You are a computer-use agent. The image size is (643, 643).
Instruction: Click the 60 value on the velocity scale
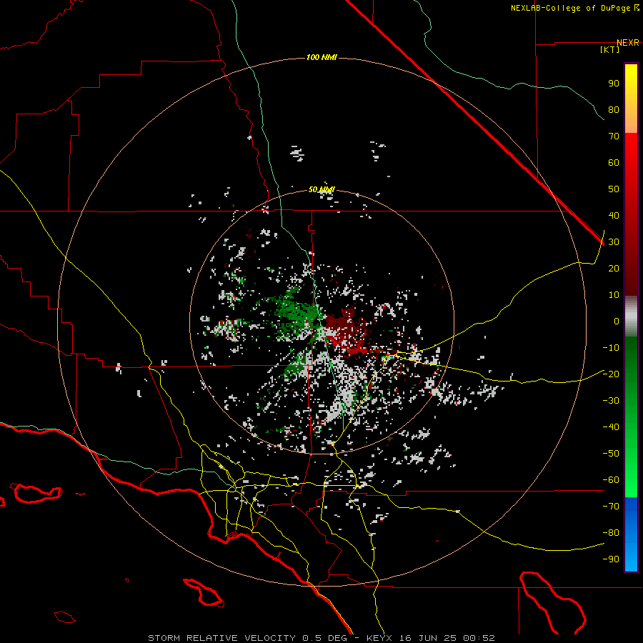(614, 163)
